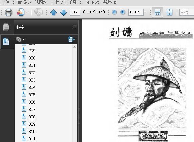Expand the bookmark options gear dropdown
The width and height of the screenshot is (194, 142).
[x=20, y=39]
